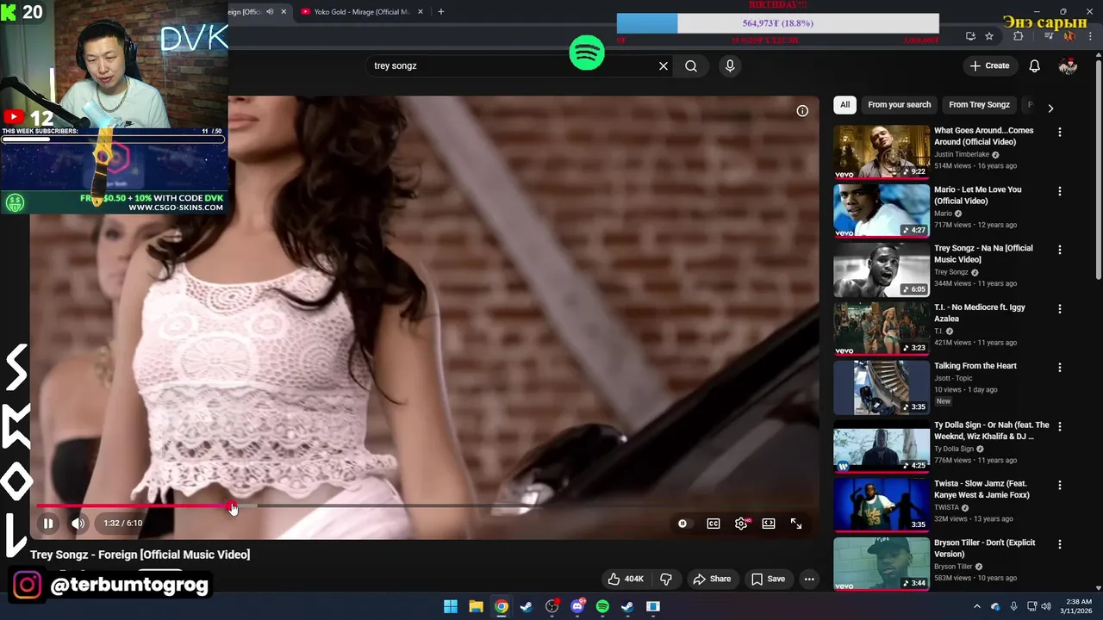Mute the 'Foreign' tab via its speaker icon
The width and height of the screenshot is (1103, 620).
click(x=270, y=12)
